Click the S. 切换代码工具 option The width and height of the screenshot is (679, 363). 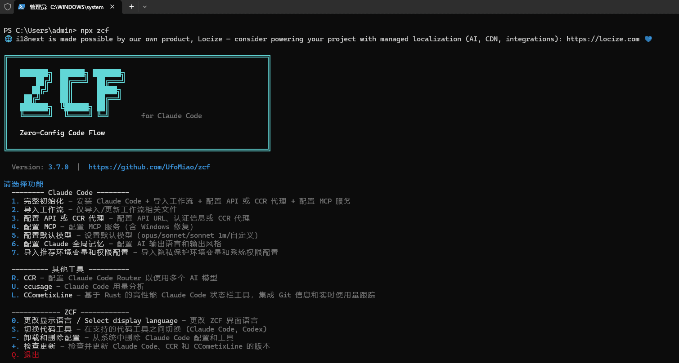coord(139,329)
